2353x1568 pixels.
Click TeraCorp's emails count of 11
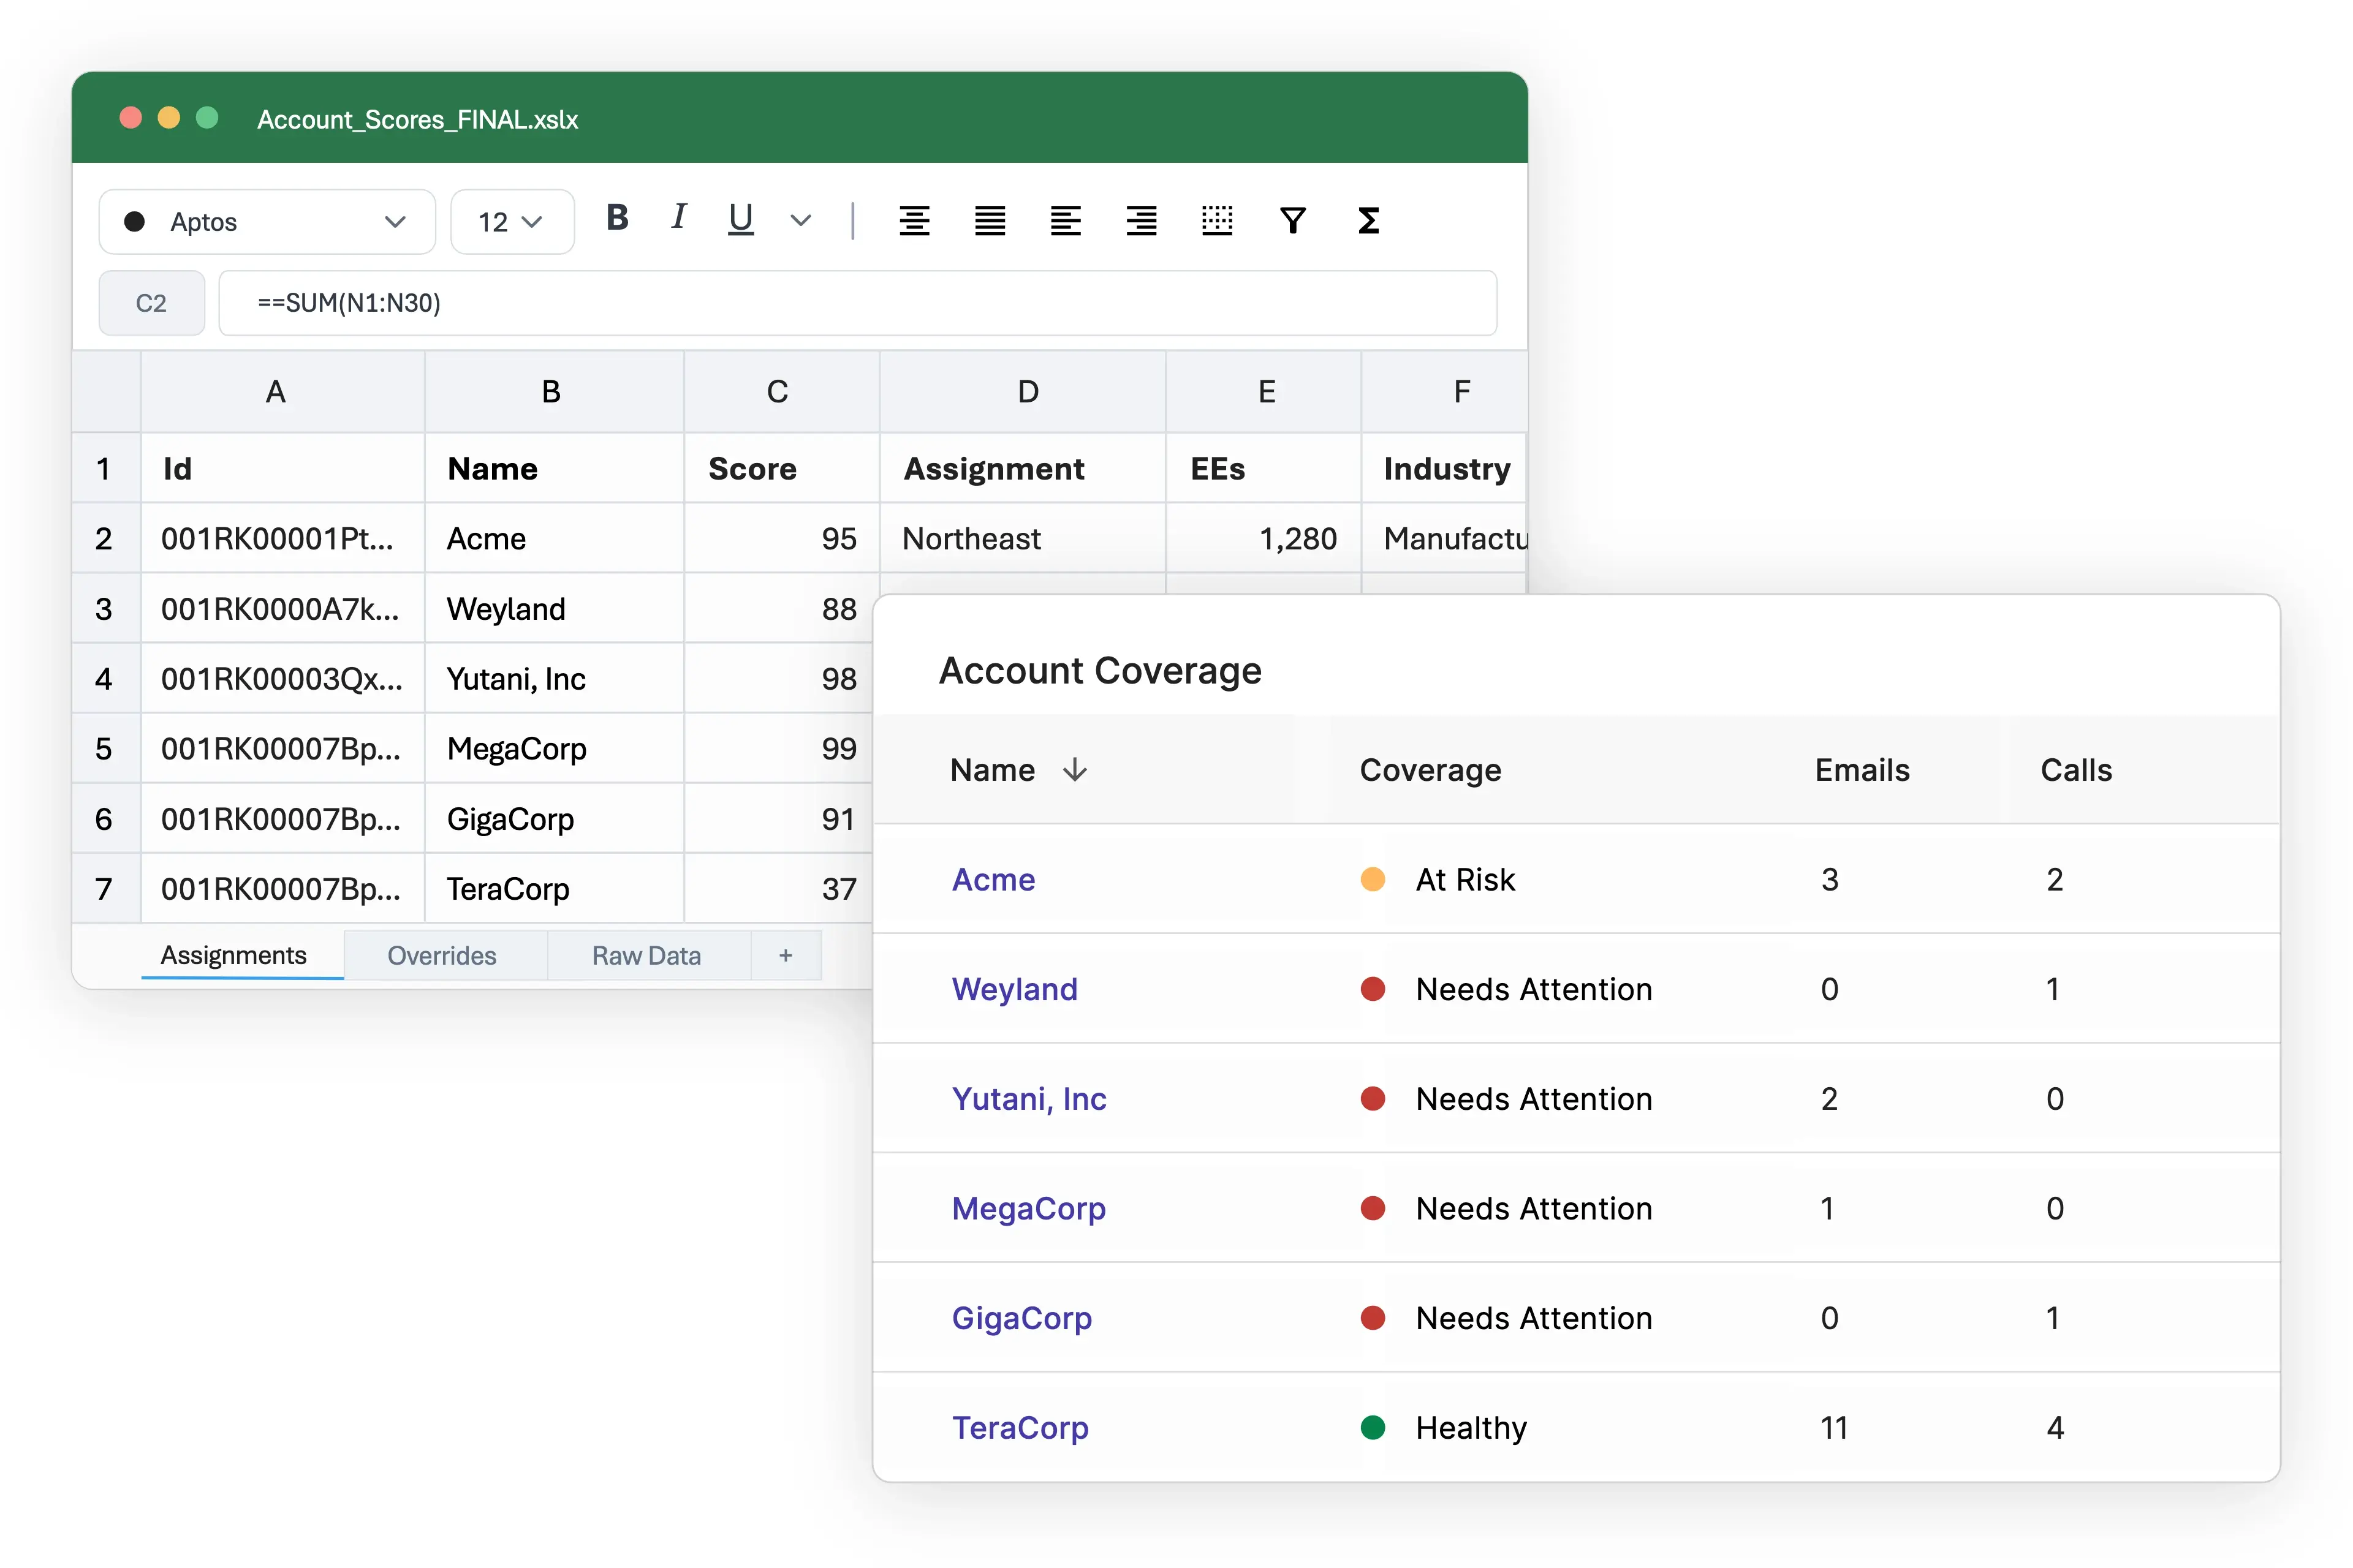pos(1834,1428)
